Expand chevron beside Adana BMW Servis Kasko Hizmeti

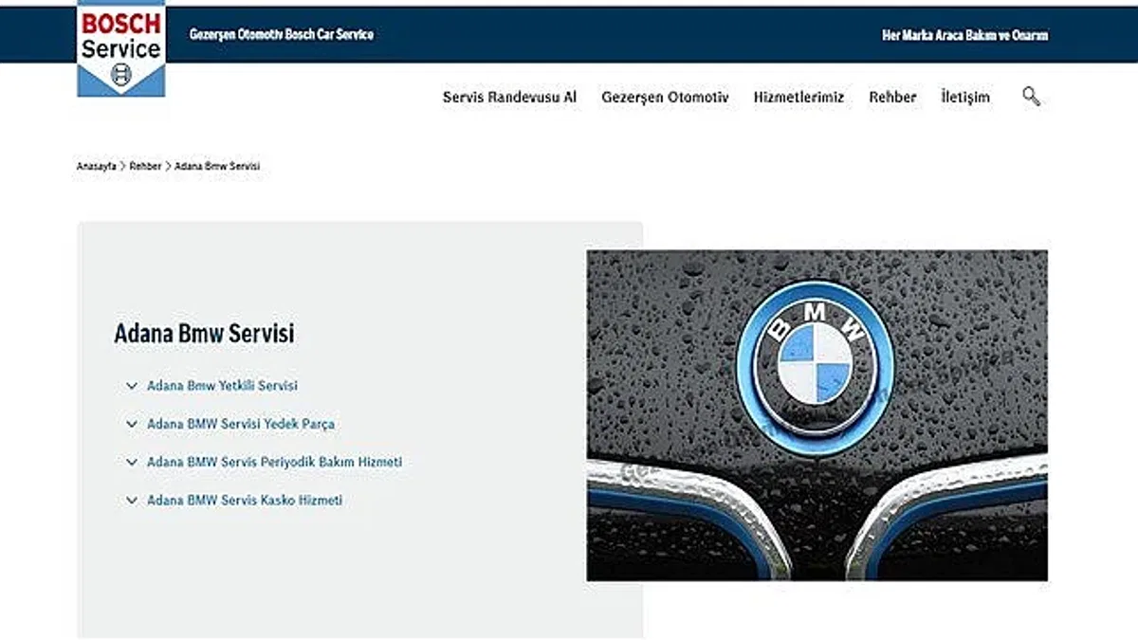pyautogui.click(x=132, y=500)
